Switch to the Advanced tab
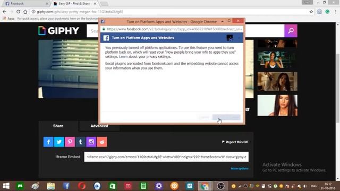The image size is (340, 191). tap(99, 126)
